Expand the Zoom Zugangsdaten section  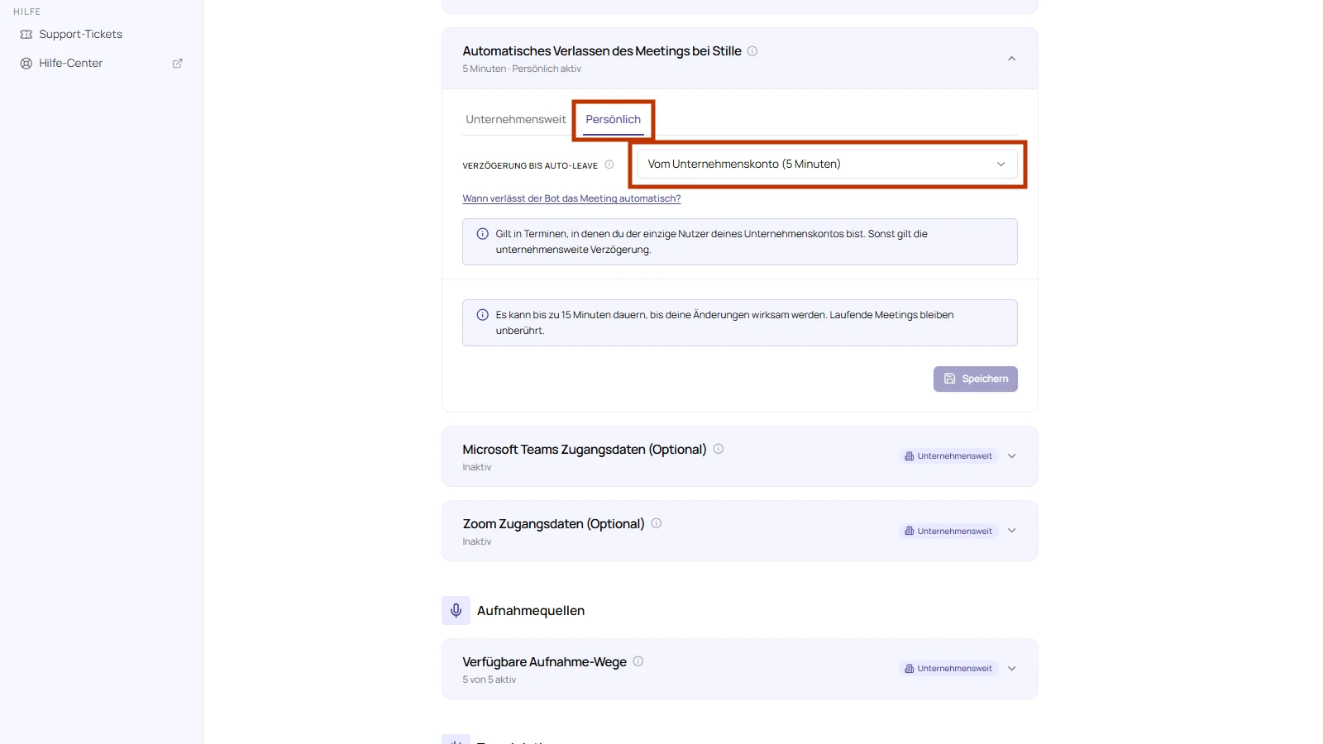1011,531
